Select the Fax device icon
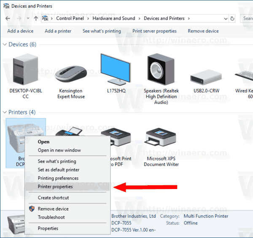Image resolution: width=253 pixels, height=238 pixels. [69, 131]
